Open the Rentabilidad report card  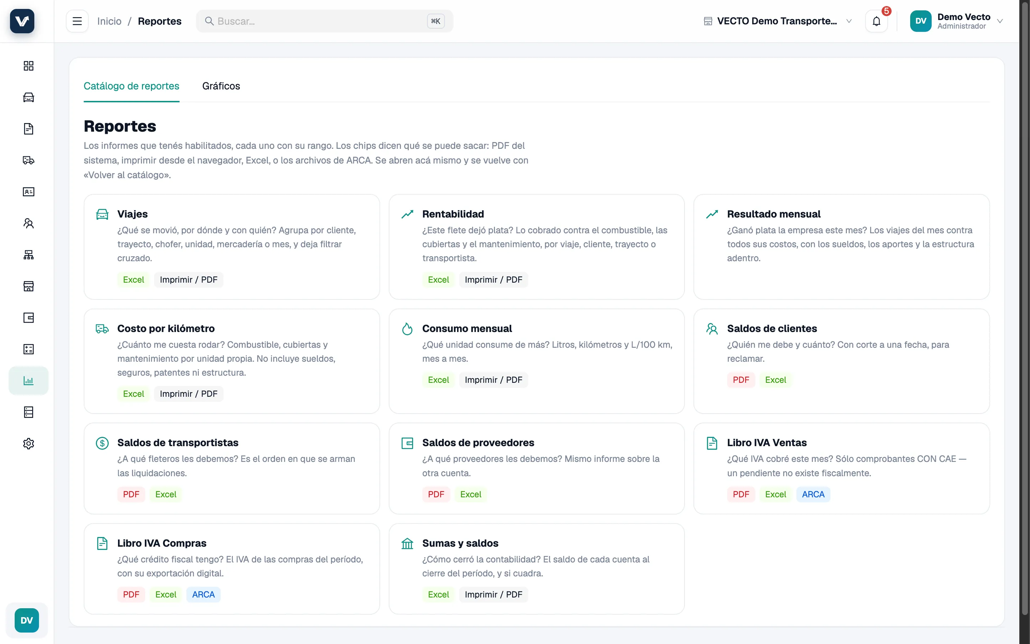(536, 247)
